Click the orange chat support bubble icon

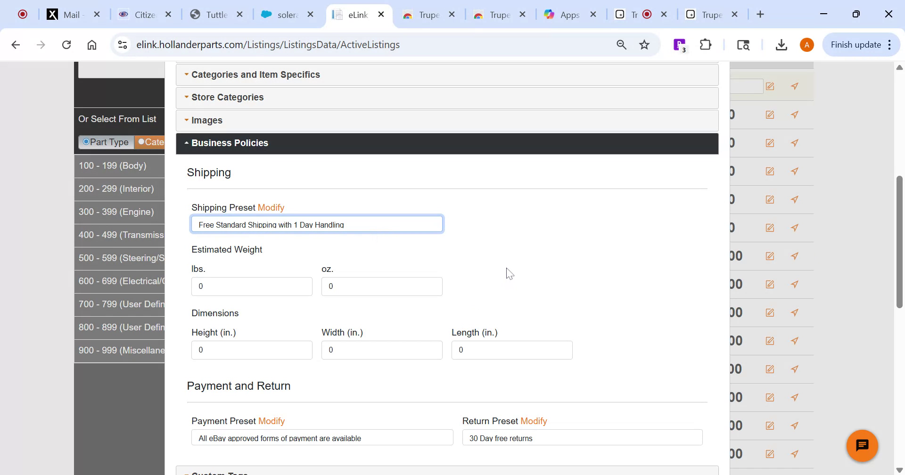pyautogui.click(x=862, y=445)
